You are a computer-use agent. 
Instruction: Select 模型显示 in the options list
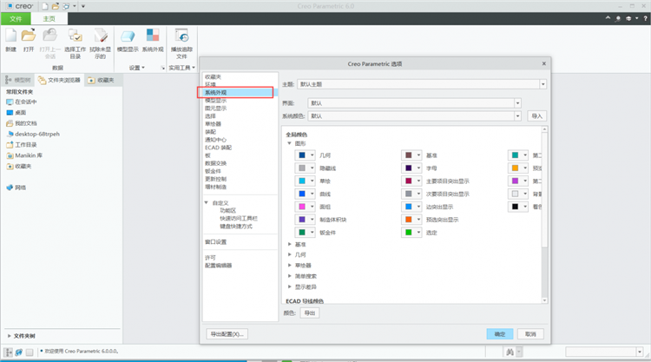pos(215,101)
